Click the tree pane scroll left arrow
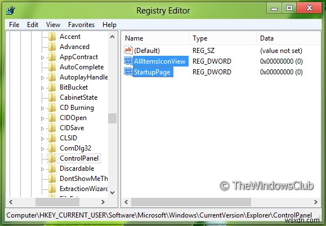 (11, 202)
